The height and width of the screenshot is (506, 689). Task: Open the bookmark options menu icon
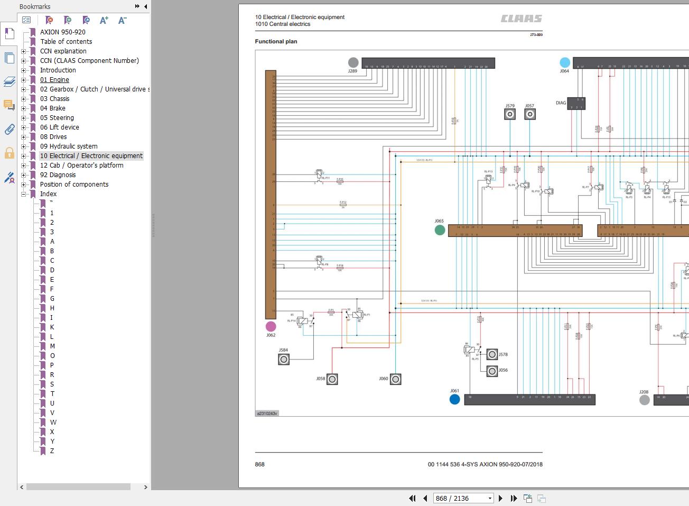pyautogui.click(x=26, y=20)
